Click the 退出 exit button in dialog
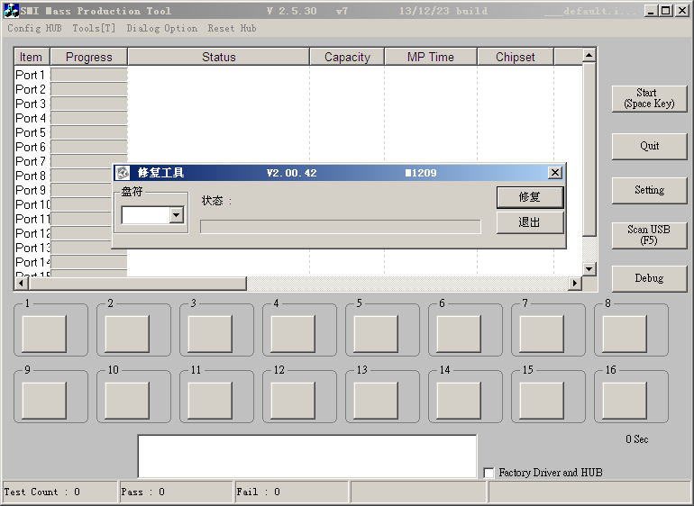 pos(530,222)
